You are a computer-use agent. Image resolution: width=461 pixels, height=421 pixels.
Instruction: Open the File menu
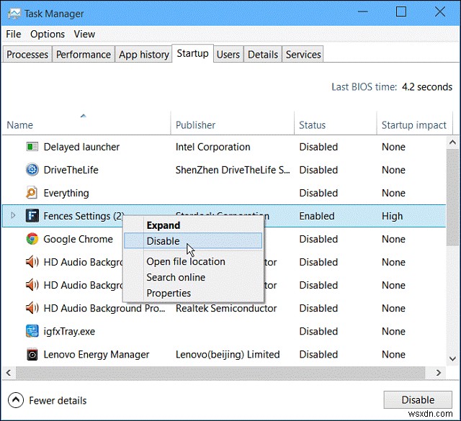click(14, 34)
